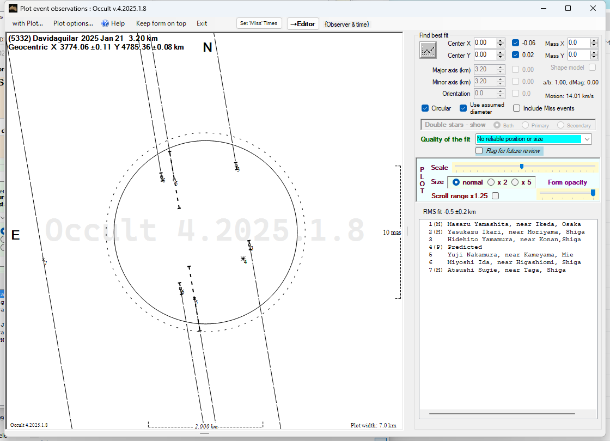Viewport: 610px width, 441px height.
Task: Select the x 2 plot size option
Action: (x=491, y=182)
